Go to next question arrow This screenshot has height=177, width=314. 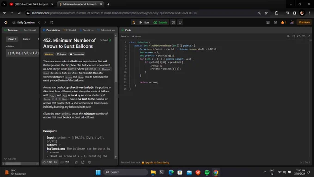click(x=45, y=22)
